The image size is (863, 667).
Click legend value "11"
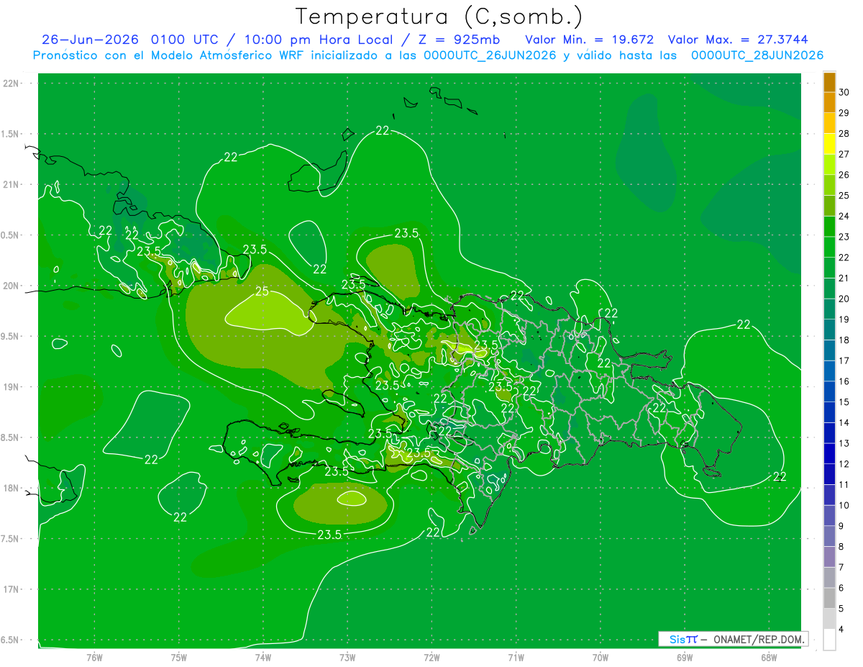844,485
